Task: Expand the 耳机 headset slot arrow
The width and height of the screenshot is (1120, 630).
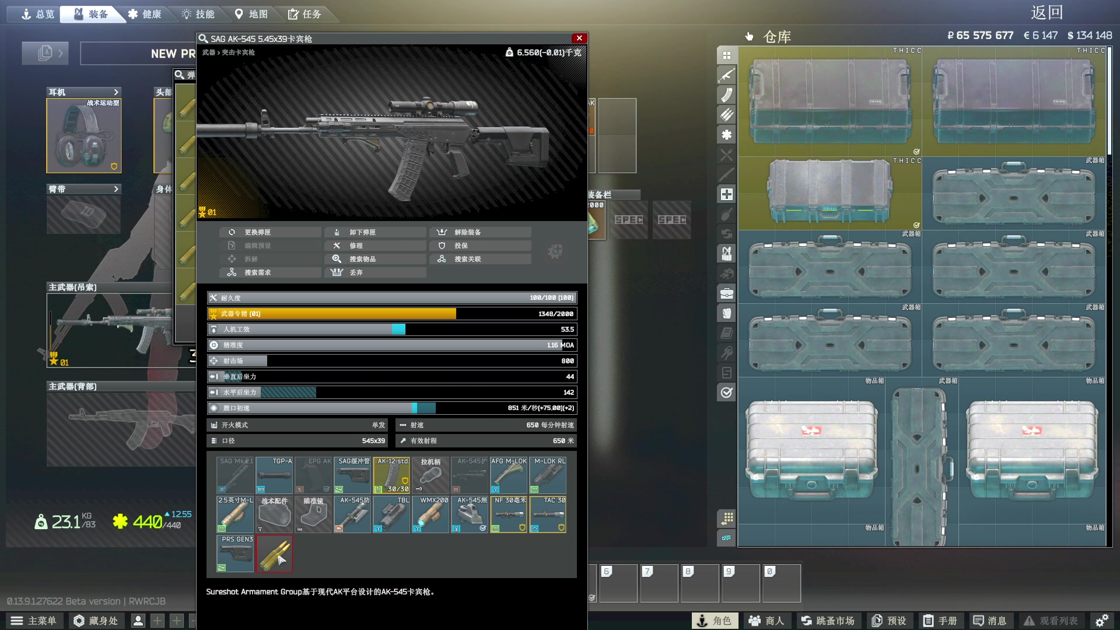Action: [x=116, y=92]
